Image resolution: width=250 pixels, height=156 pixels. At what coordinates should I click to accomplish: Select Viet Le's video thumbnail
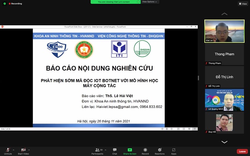(x=224, y=31)
